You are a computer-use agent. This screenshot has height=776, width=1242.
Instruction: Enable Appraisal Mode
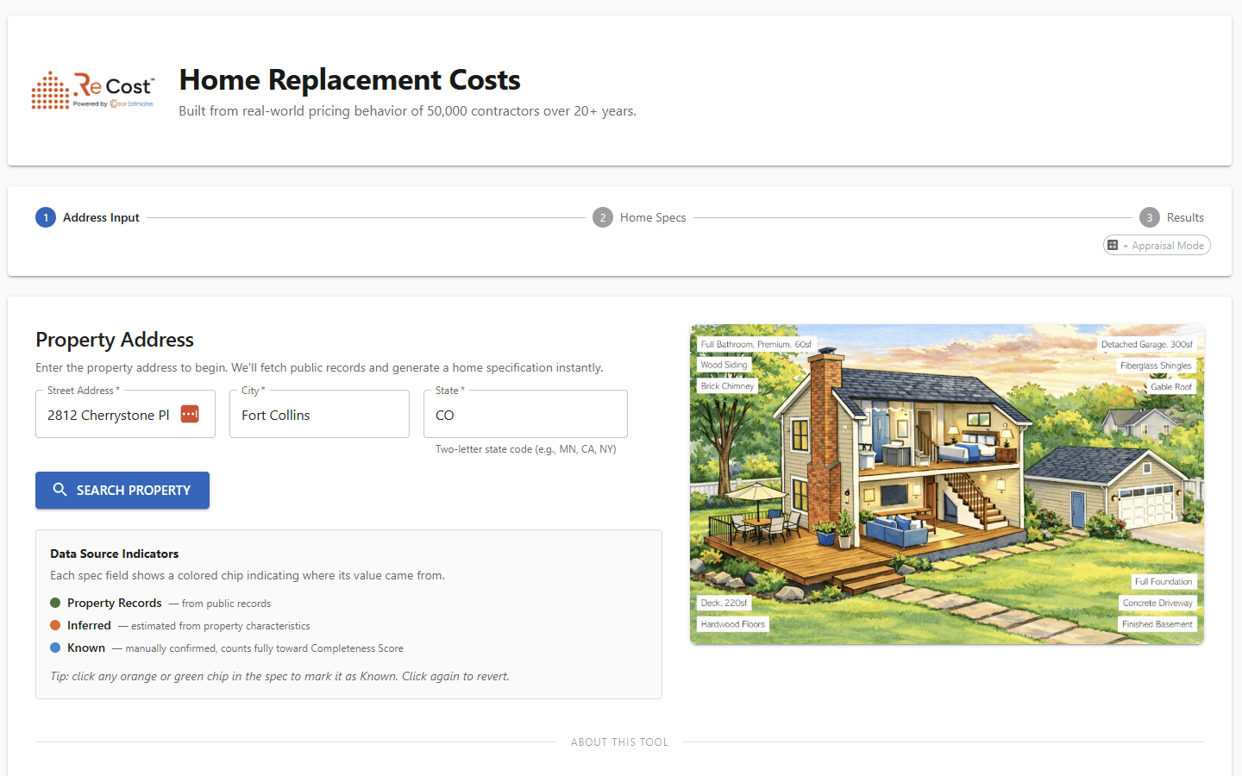1157,245
